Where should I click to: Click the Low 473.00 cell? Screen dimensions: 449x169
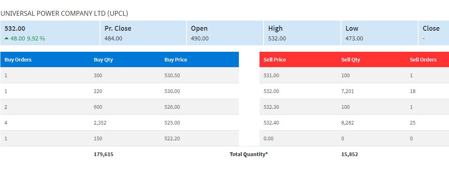pyautogui.click(x=379, y=33)
